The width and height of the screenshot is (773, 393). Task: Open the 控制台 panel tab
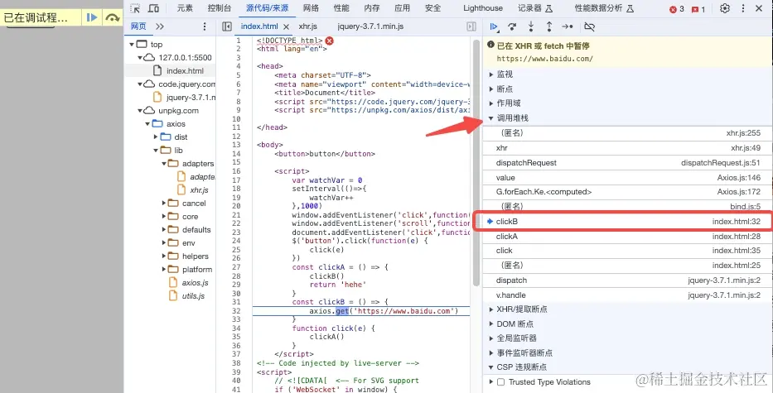click(220, 8)
